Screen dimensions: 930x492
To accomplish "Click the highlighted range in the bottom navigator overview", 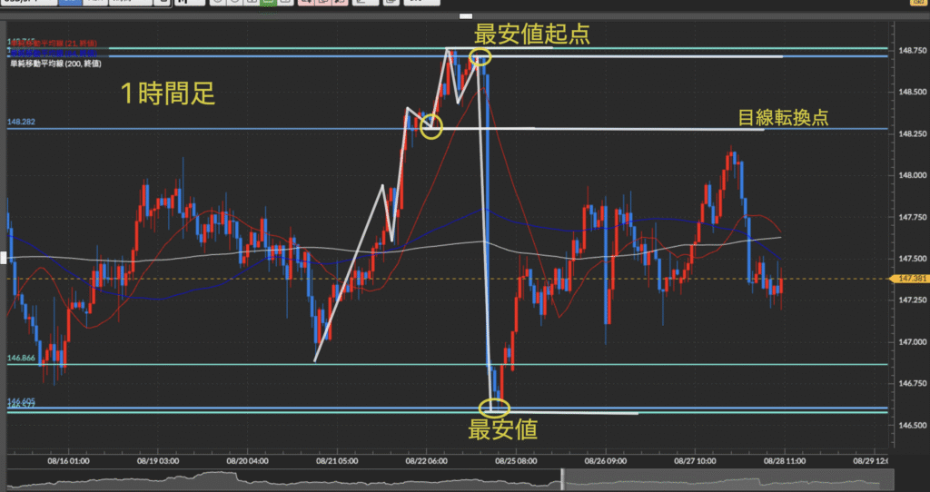I will tap(727, 479).
